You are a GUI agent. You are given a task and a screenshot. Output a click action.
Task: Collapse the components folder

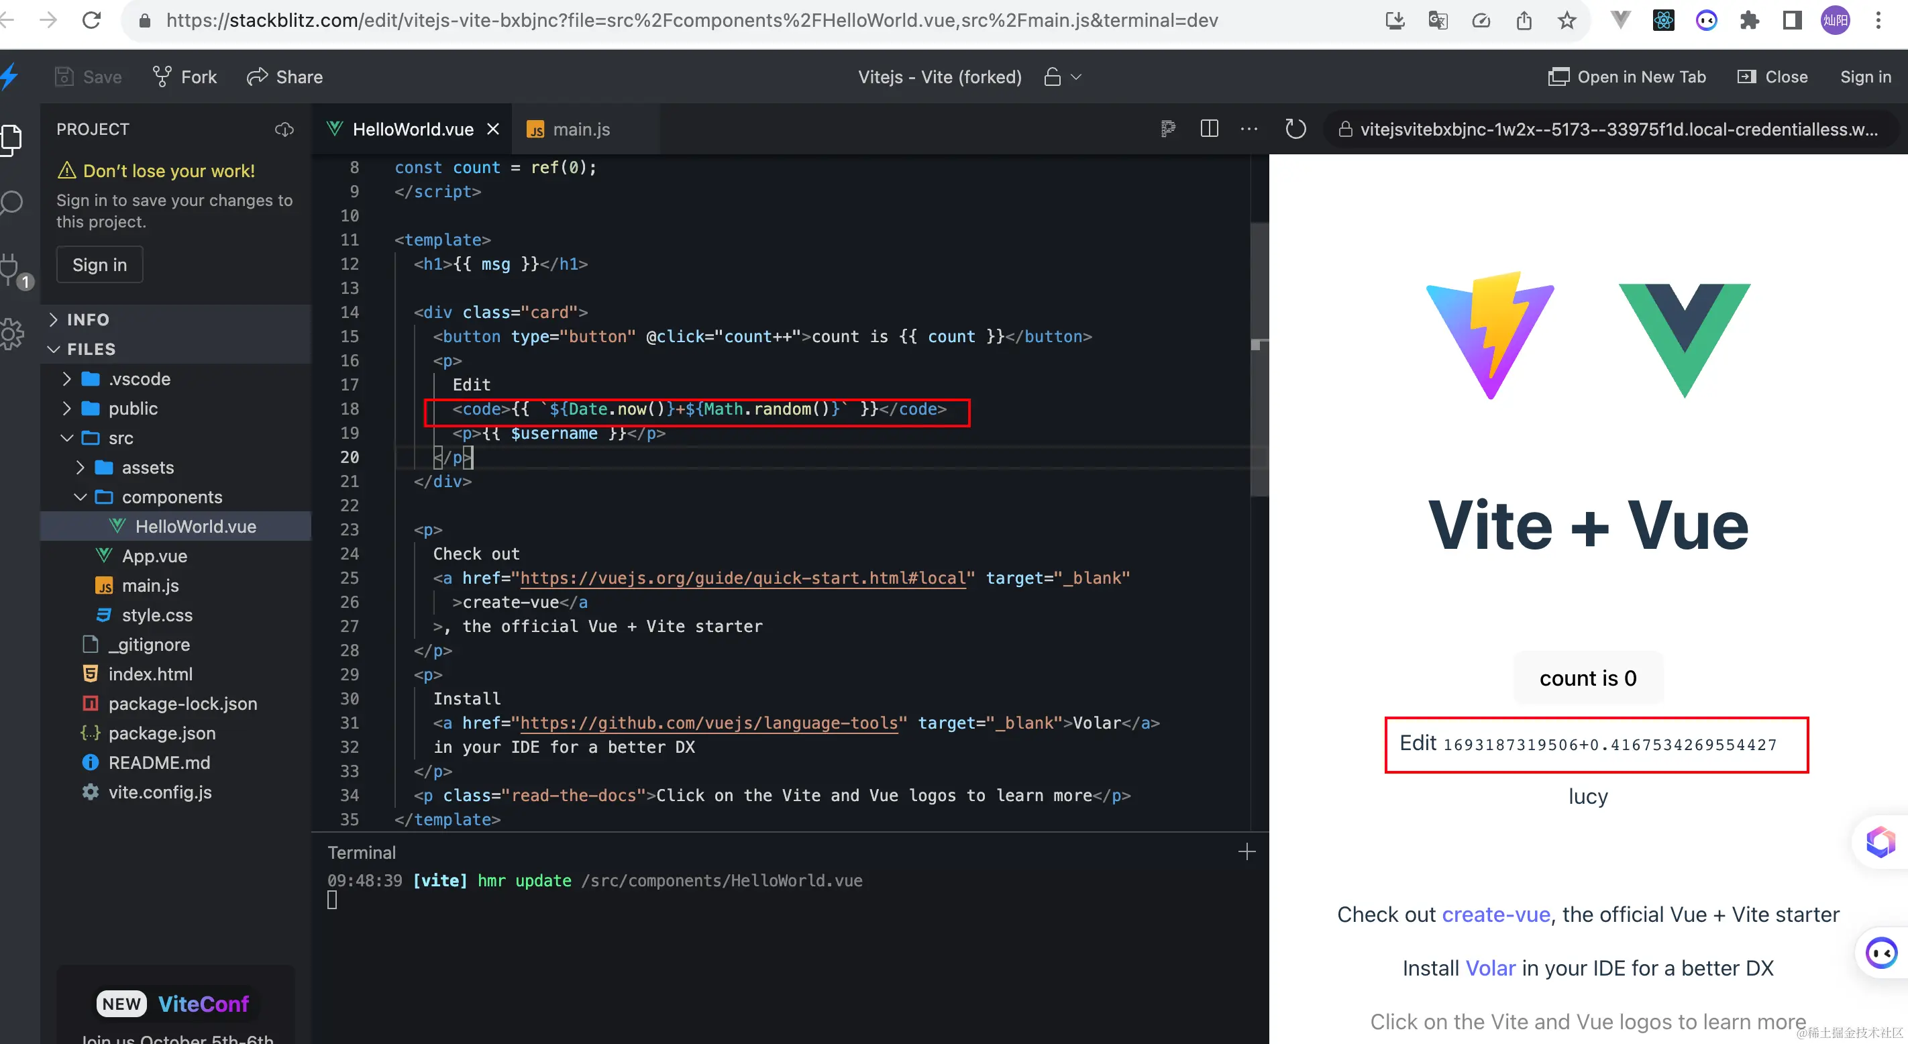coord(171,497)
